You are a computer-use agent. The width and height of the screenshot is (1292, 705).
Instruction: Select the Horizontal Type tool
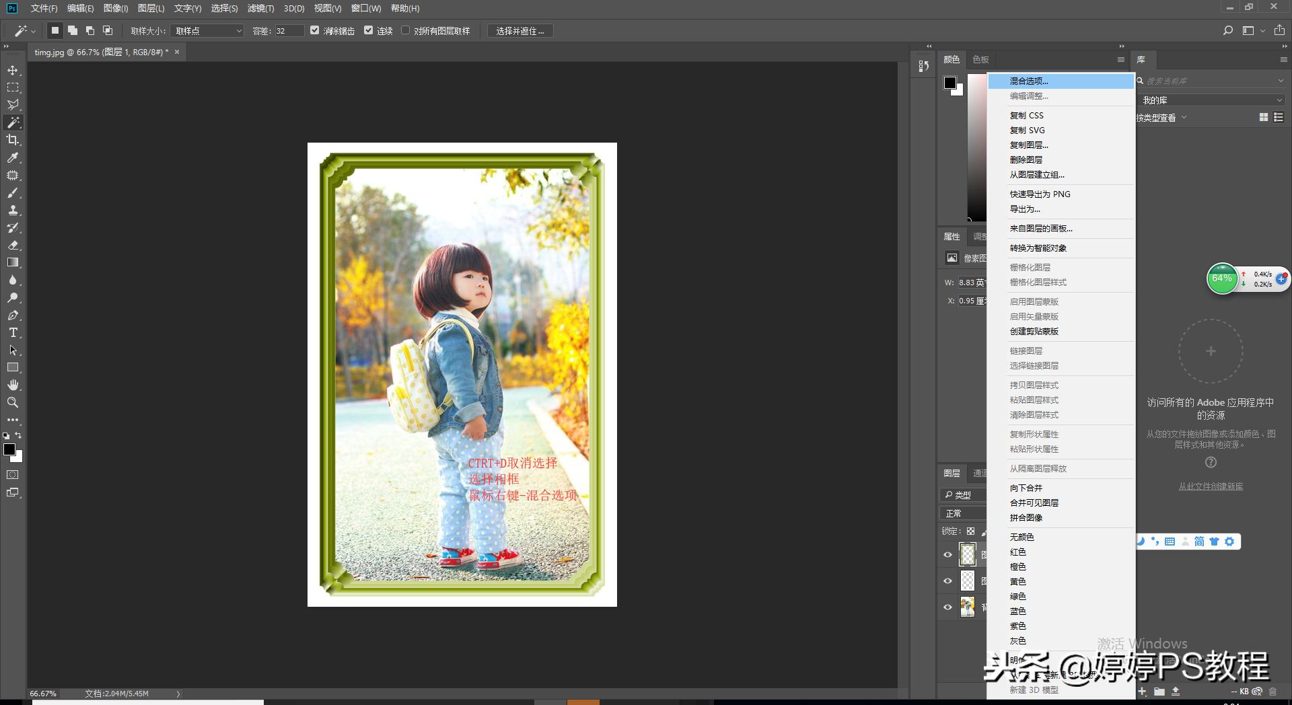pyautogui.click(x=13, y=333)
